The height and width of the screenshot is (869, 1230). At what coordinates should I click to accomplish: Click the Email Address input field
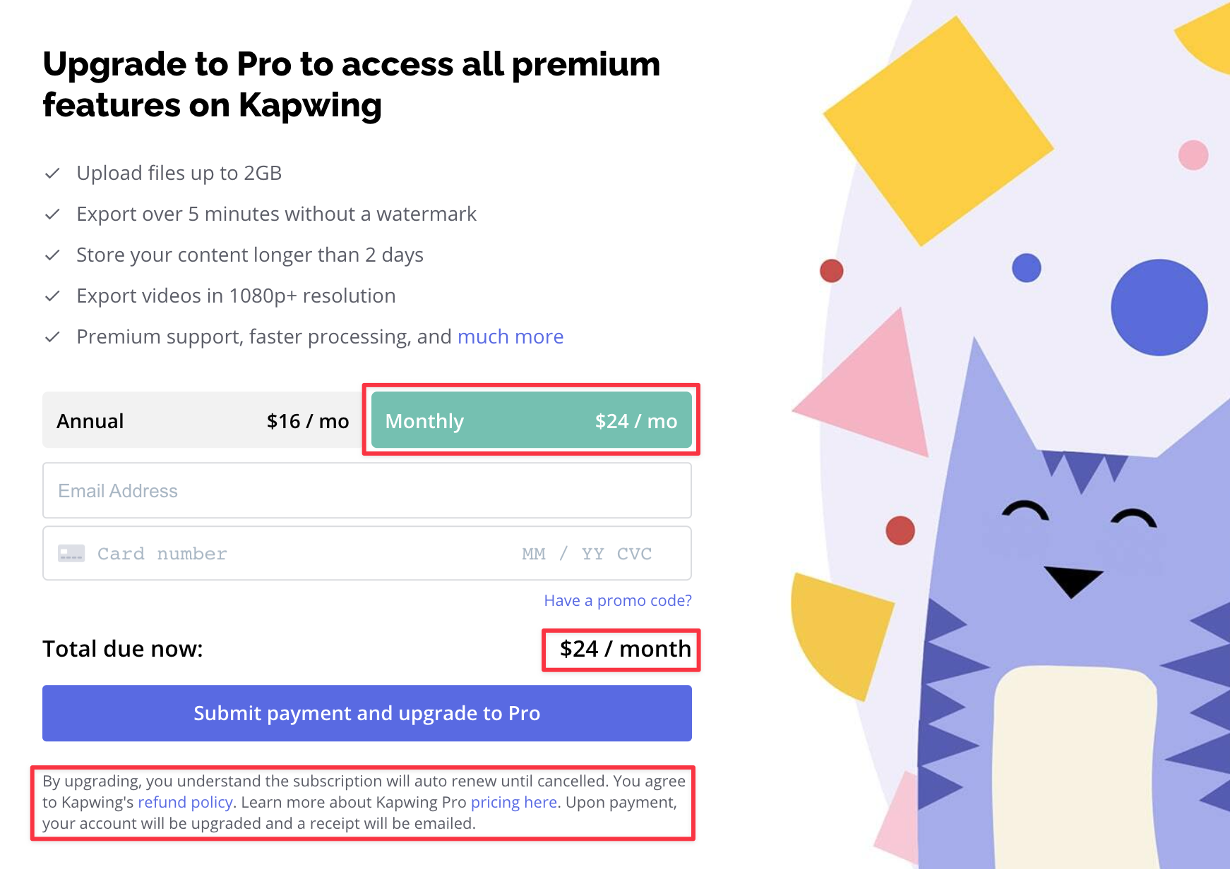point(366,491)
